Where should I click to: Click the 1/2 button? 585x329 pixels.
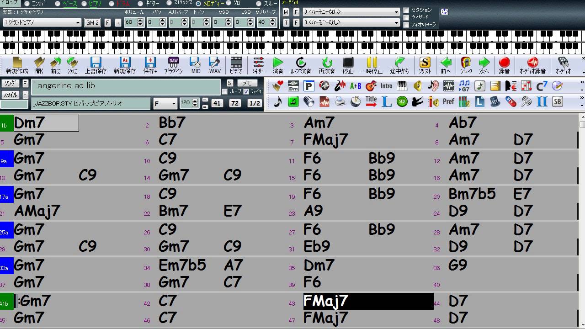pyautogui.click(x=255, y=103)
